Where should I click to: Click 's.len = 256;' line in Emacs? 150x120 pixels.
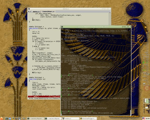37,94
